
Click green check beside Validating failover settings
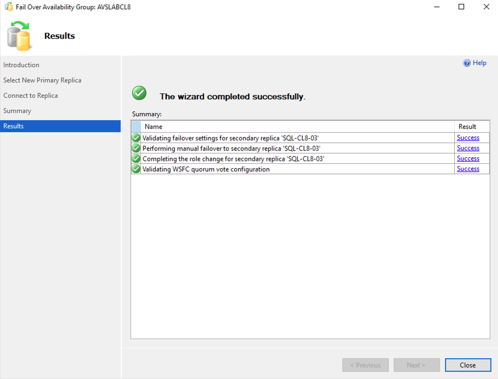(x=136, y=138)
